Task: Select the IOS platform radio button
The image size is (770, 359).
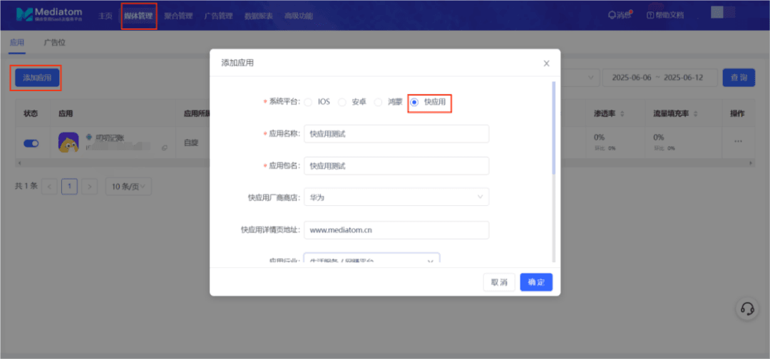Action: [308, 103]
